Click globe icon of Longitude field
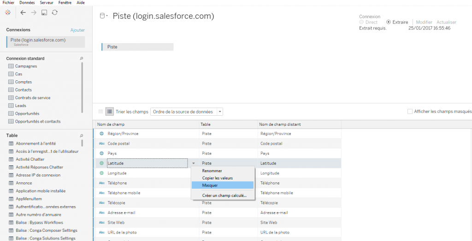Image resolution: width=472 pixels, height=241 pixels. (102, 173)
